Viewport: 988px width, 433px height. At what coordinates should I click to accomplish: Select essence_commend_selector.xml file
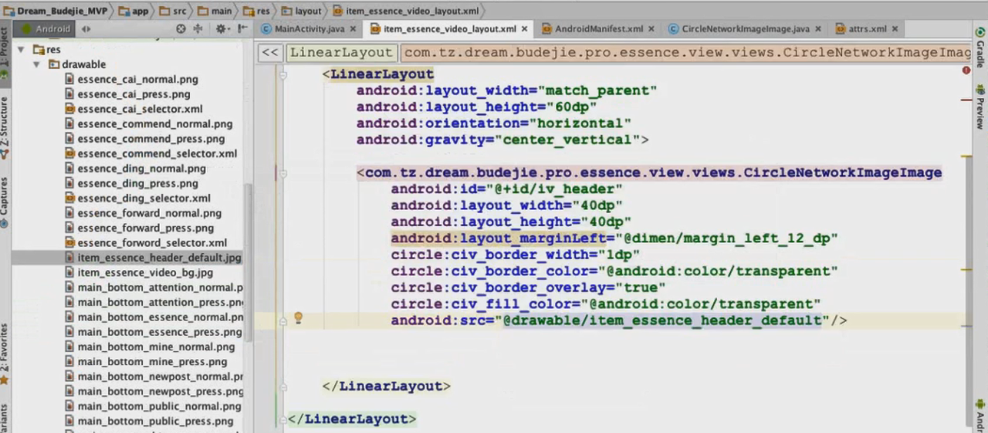(151, 154)
